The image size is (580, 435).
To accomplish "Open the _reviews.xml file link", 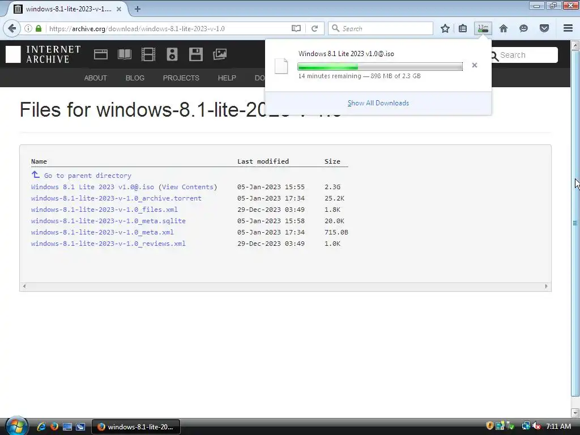I will click(x=108, y=244).
